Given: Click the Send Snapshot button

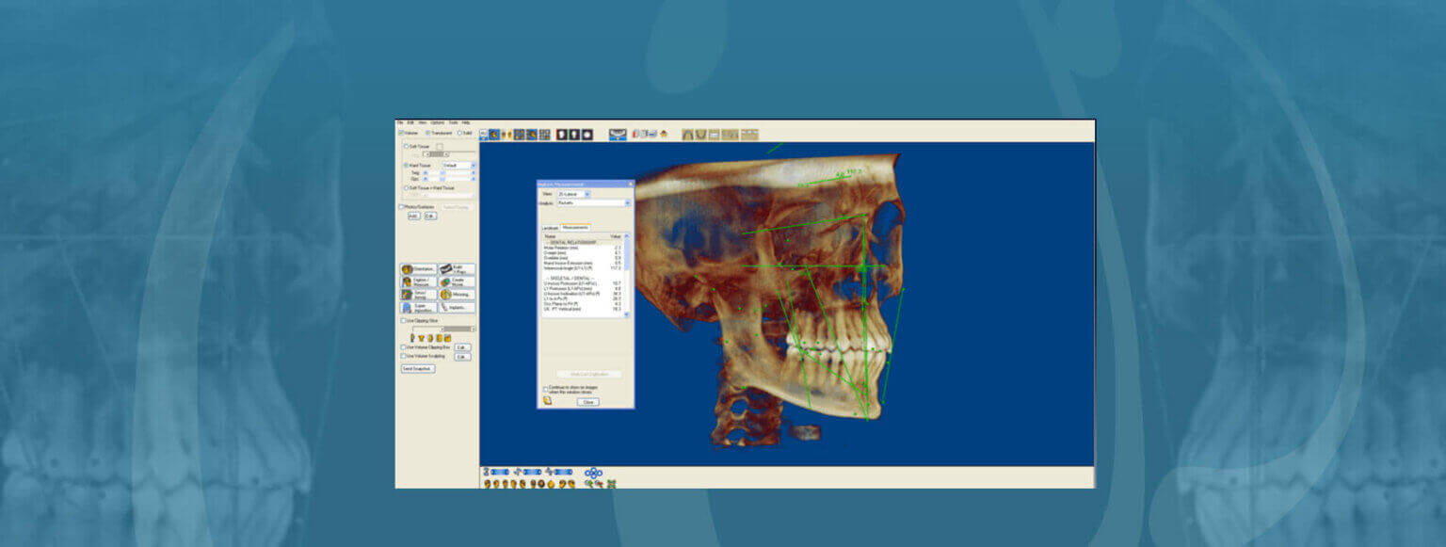Looking at the screenshot, I should (x=417, y=369).
